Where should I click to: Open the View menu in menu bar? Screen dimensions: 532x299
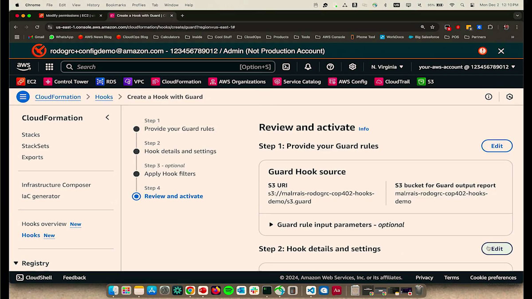click(x=76, y=5)
